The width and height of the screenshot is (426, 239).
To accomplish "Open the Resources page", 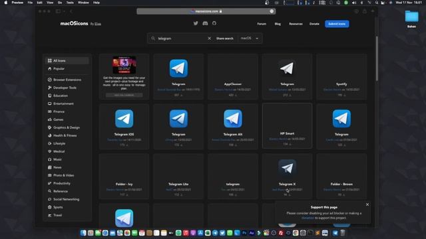I will click(x=296, y=24).
